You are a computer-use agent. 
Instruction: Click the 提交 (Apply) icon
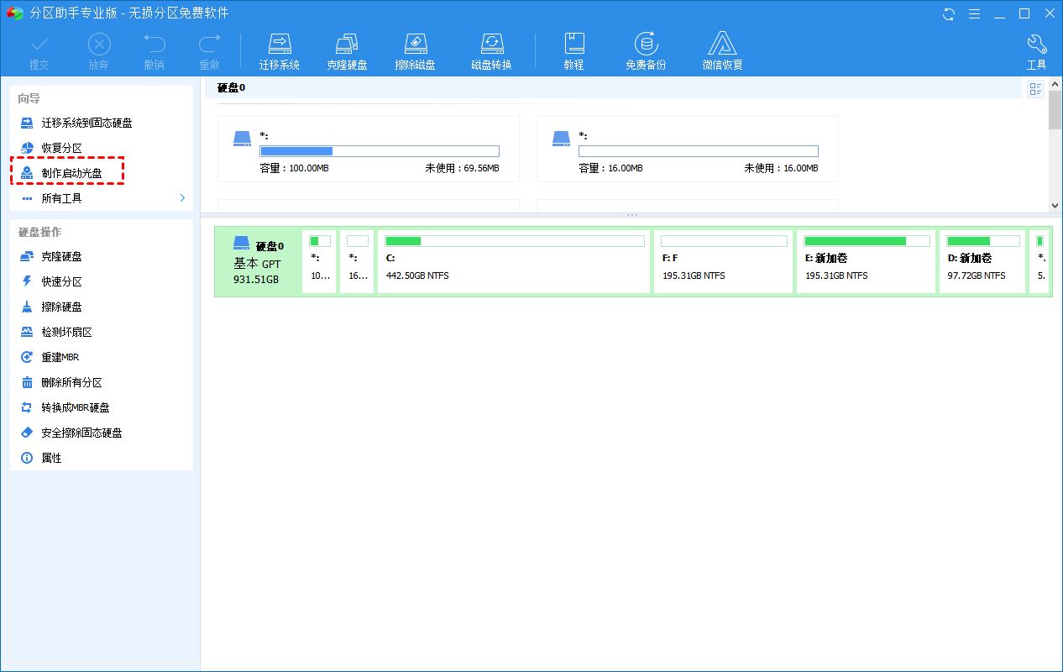(39, 50)
